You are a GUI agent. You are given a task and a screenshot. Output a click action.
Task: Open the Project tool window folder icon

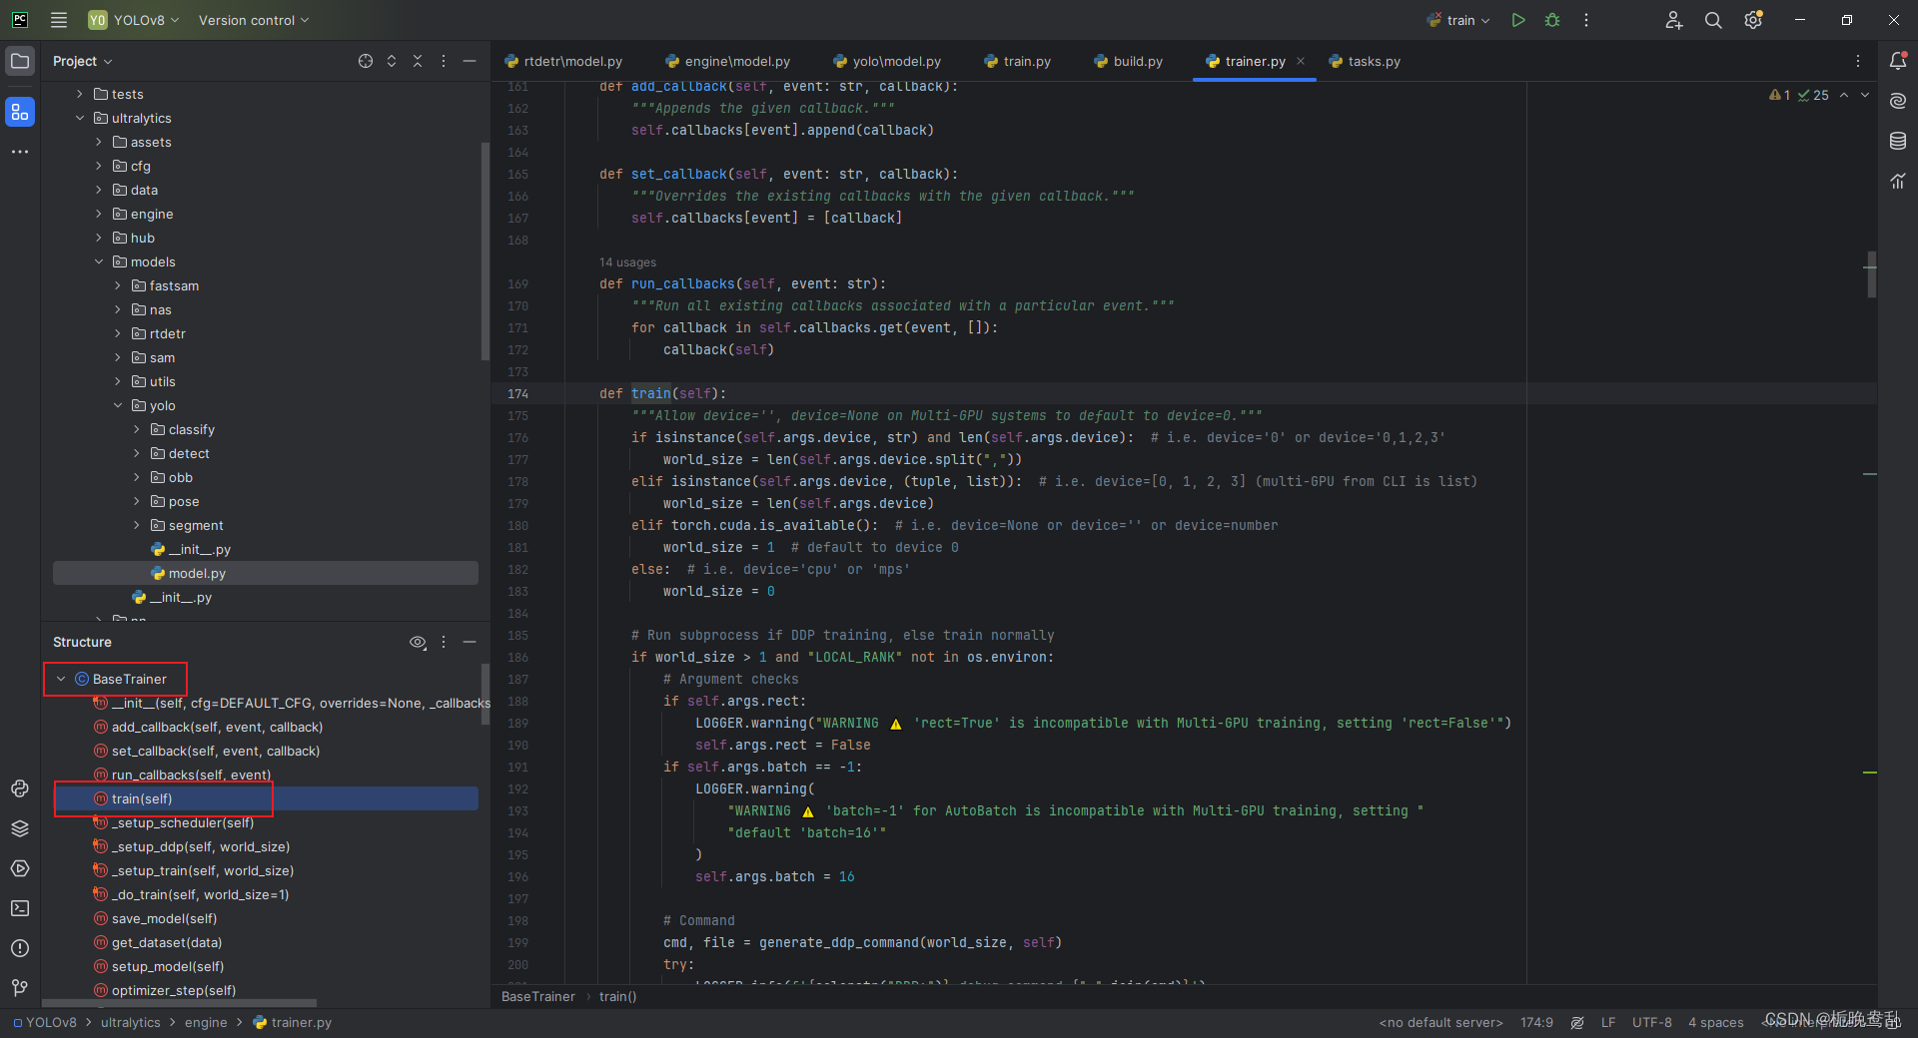(x=20, y=61)
